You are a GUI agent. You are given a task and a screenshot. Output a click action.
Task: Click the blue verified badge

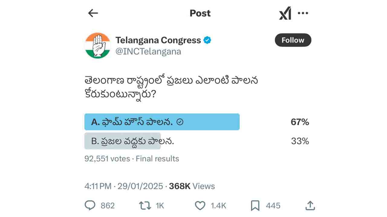(x=207, y=40)
